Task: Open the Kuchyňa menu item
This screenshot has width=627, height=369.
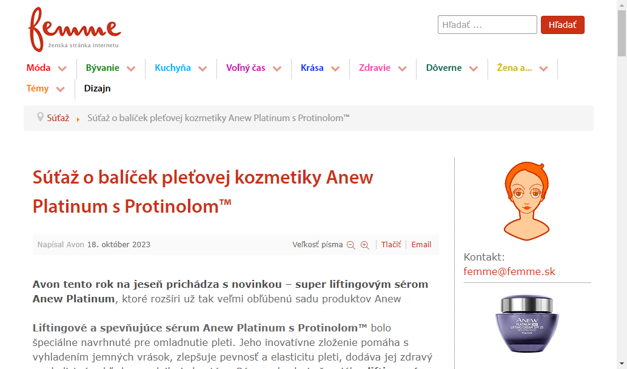Action: pyautogui.click(x=173, y=68)
